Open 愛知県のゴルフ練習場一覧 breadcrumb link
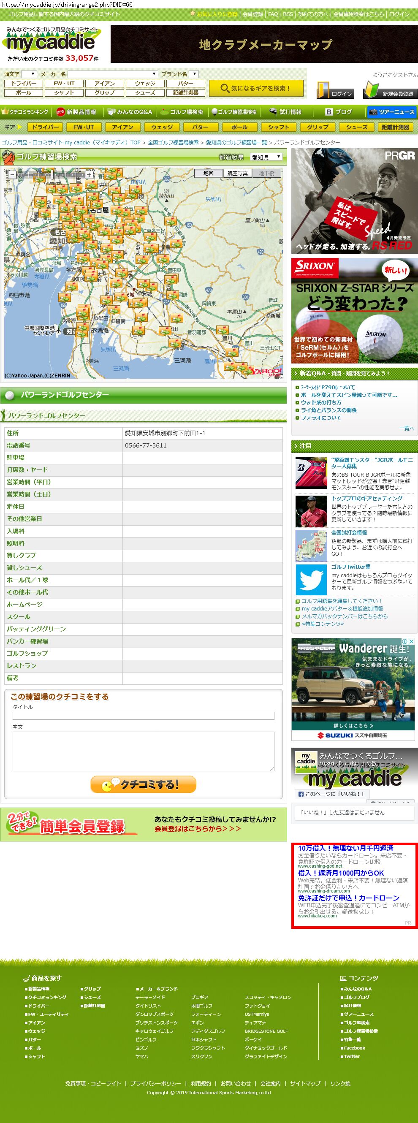The width and height of the screenshot is (418, 1123). coord(236,143)
